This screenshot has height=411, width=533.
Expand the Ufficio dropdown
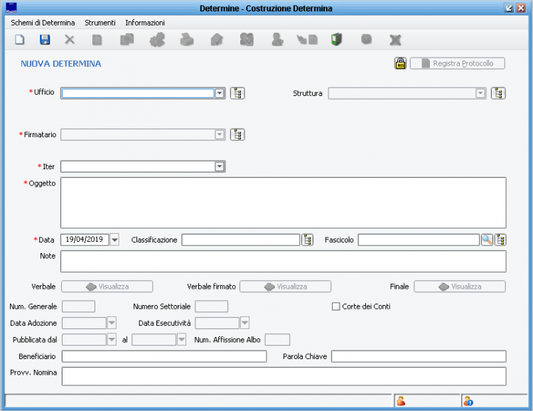(220, 93)
